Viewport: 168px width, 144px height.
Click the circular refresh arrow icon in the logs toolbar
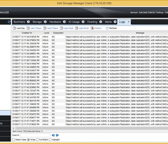point(107,28)
